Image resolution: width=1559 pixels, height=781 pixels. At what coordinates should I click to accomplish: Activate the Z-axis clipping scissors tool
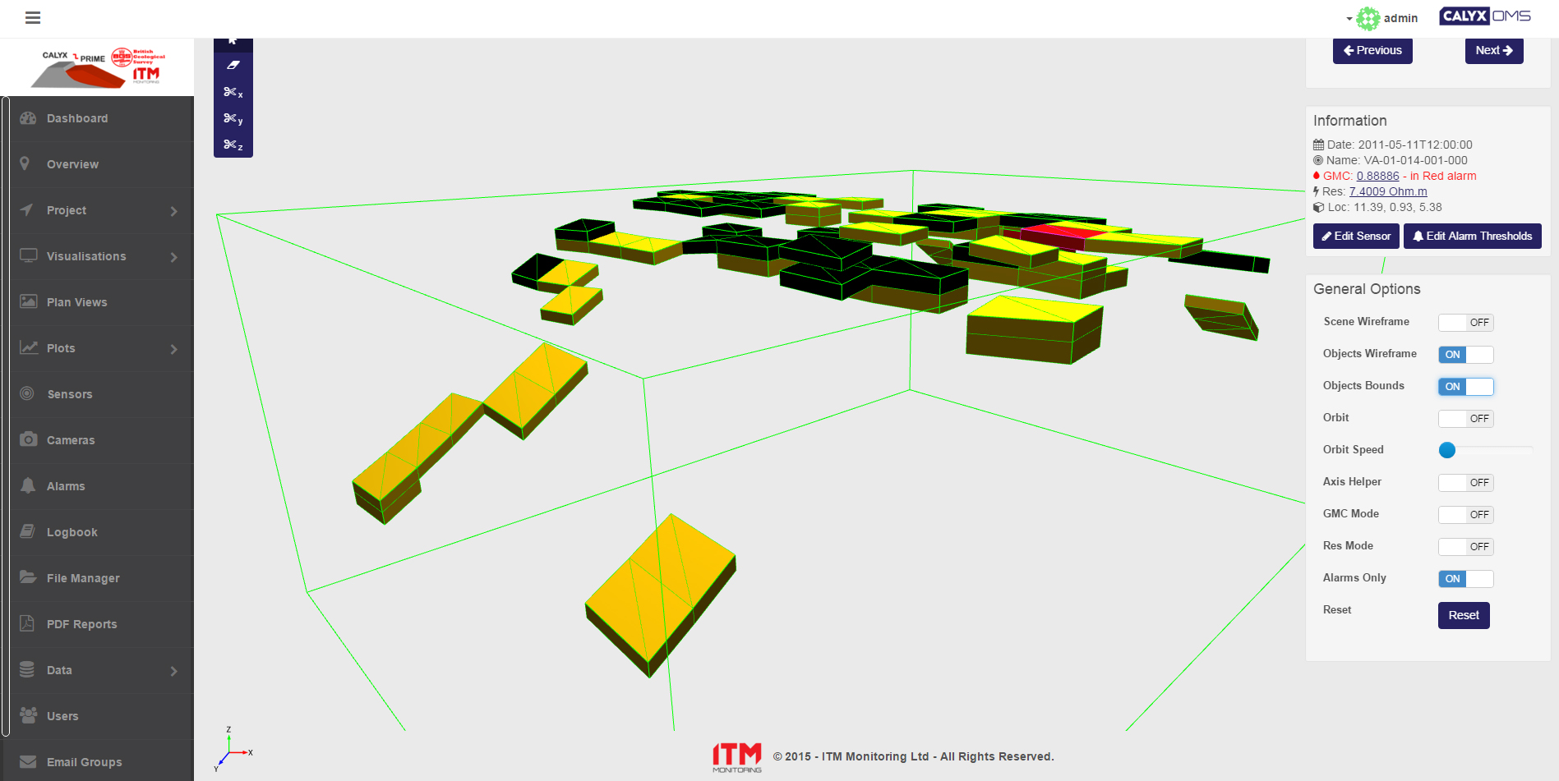233,145
